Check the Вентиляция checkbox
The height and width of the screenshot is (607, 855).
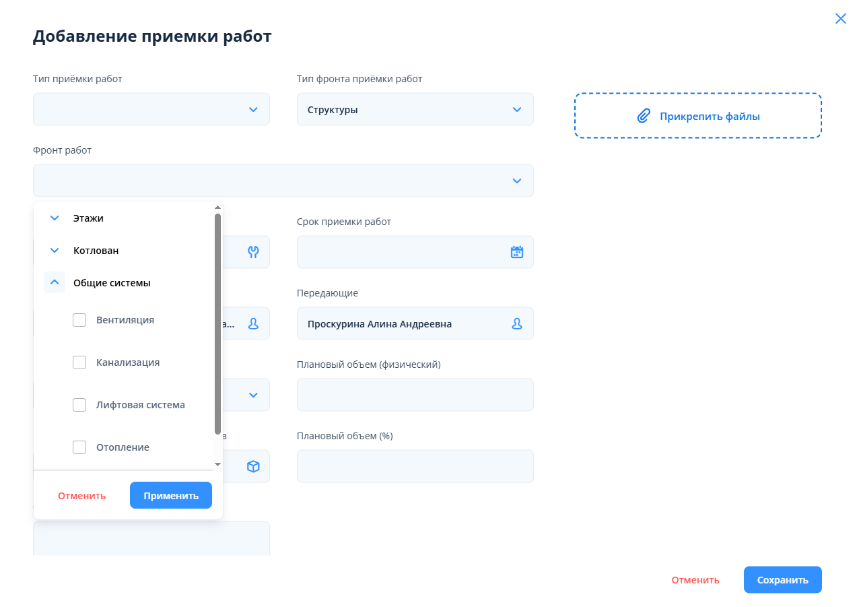79,320
